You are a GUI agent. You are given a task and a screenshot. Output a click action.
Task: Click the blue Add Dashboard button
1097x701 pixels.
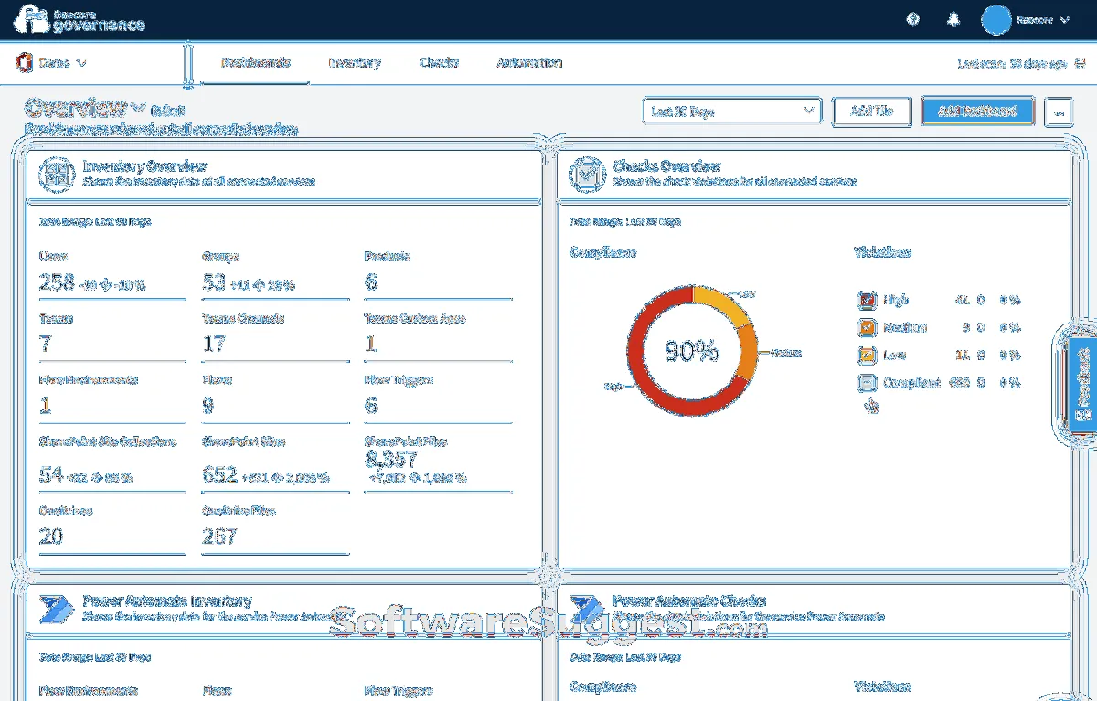point(977,112)
